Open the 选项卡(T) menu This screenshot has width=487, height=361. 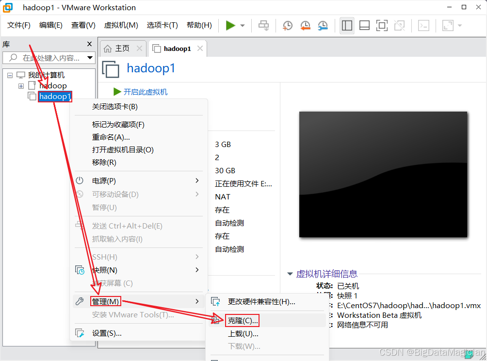tap(162, 25)
